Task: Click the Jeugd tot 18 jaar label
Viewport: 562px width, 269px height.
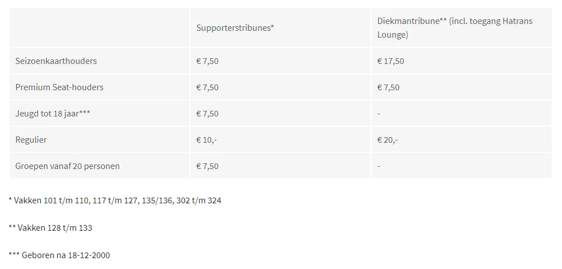Action: 53,114
